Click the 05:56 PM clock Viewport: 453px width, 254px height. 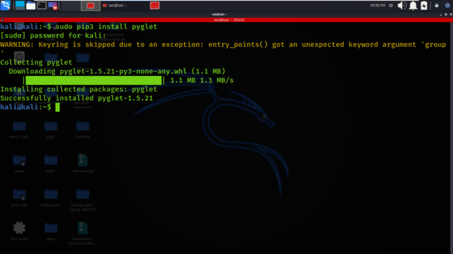377,6
